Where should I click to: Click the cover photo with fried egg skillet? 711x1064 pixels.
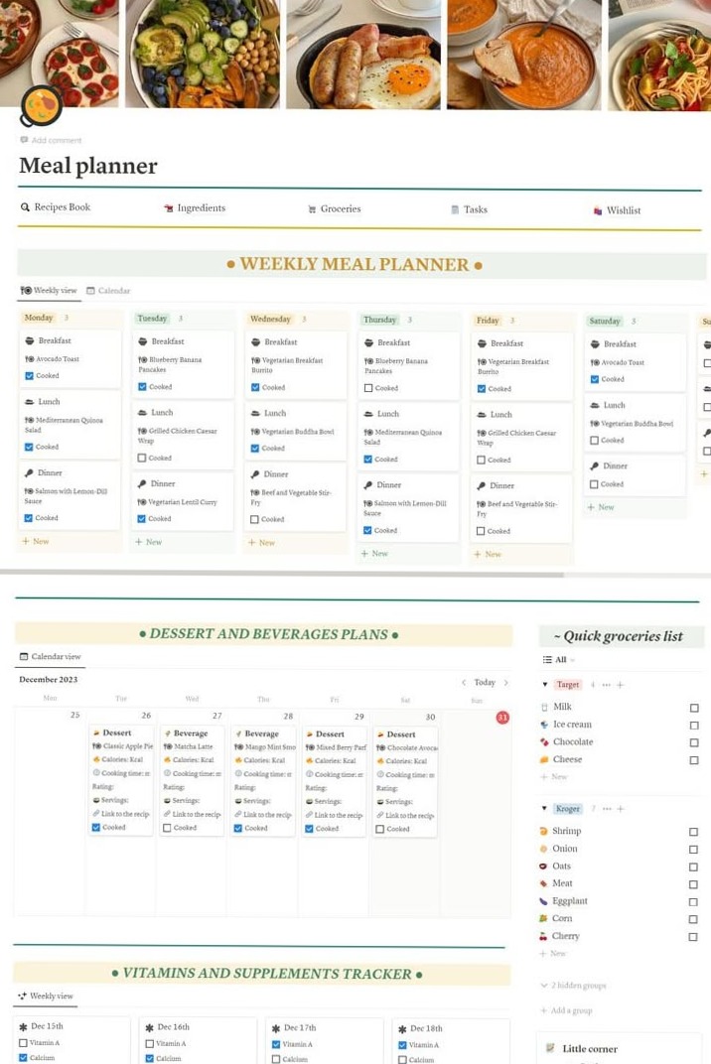363,55
